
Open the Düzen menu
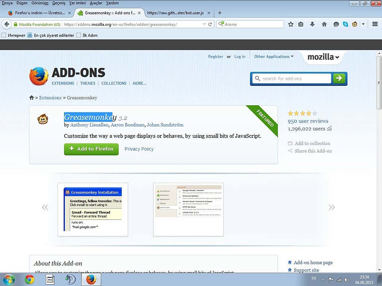pyautogui.click(x=22, y=3)
